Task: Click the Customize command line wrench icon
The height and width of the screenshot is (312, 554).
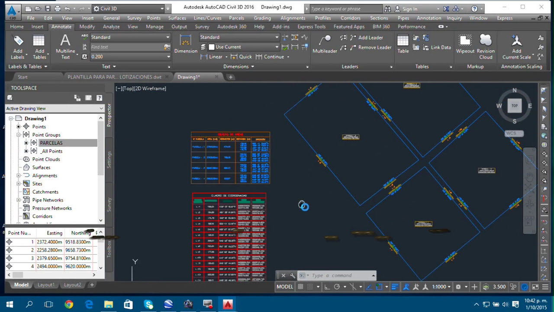Action: coord(293,276)
